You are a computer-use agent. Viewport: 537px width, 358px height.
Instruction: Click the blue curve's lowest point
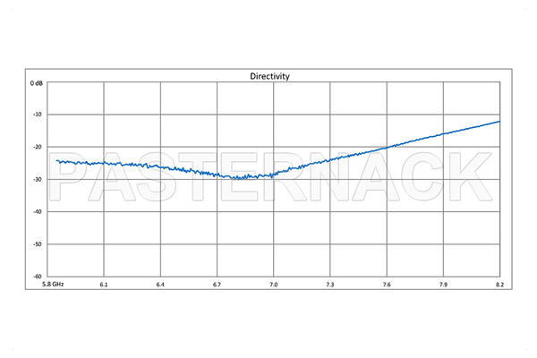(243, 178)
